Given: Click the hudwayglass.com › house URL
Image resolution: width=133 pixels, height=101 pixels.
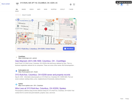Looking at the screenshot, I should [28, 72].
